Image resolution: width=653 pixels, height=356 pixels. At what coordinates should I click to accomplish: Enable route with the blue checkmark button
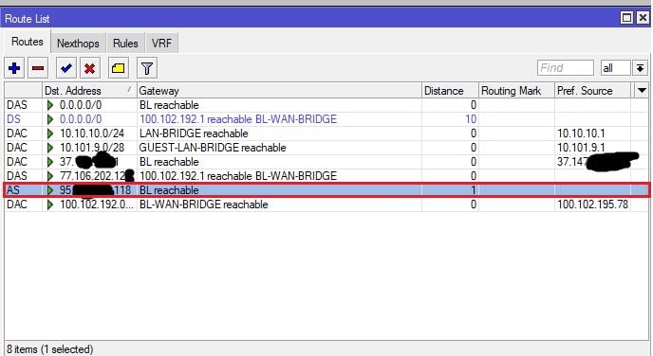[66, 68]
